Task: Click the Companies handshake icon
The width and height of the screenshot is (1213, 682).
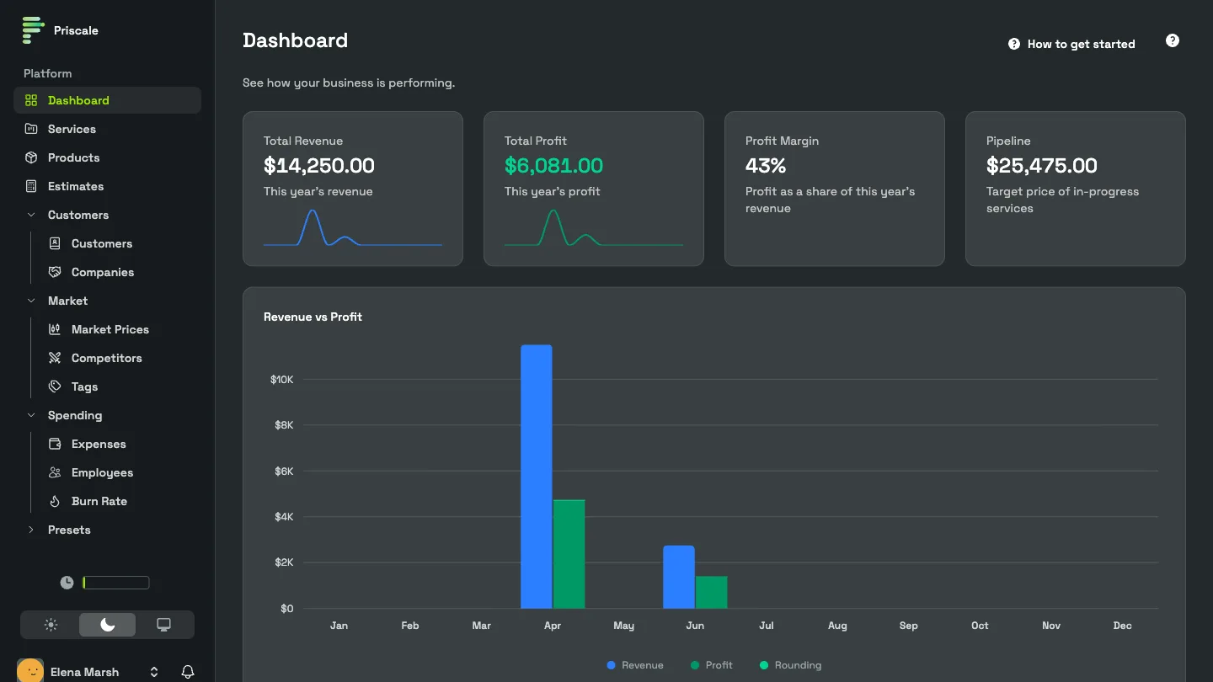Action: coord(55,272)
